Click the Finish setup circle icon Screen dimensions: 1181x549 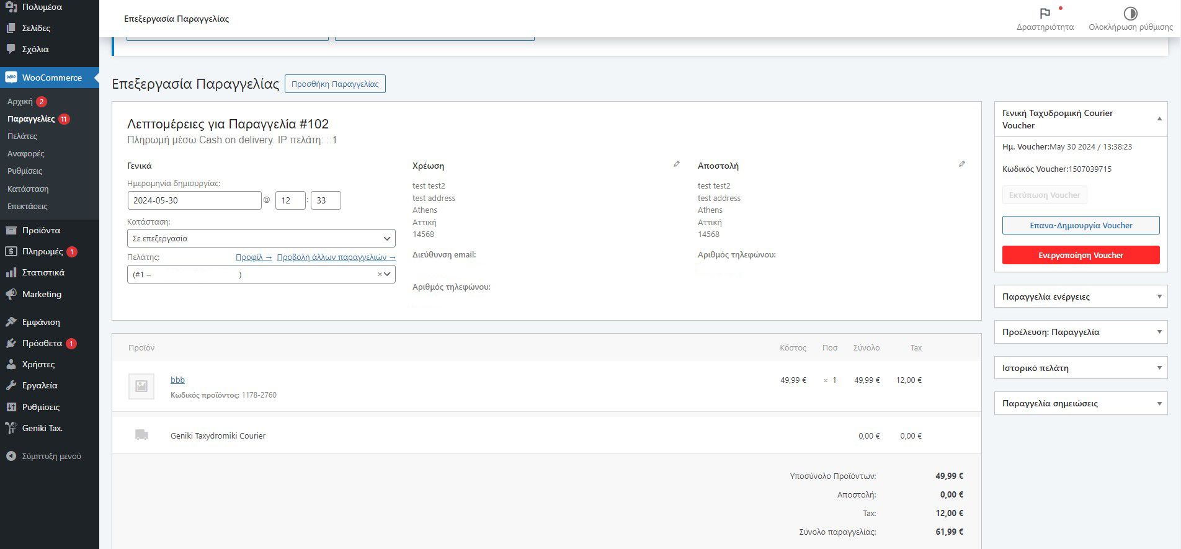[x=1130, y=14]
